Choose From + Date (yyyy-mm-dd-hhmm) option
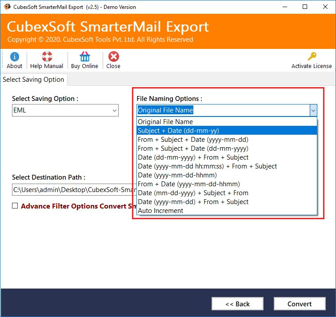 tap(227, 184)
